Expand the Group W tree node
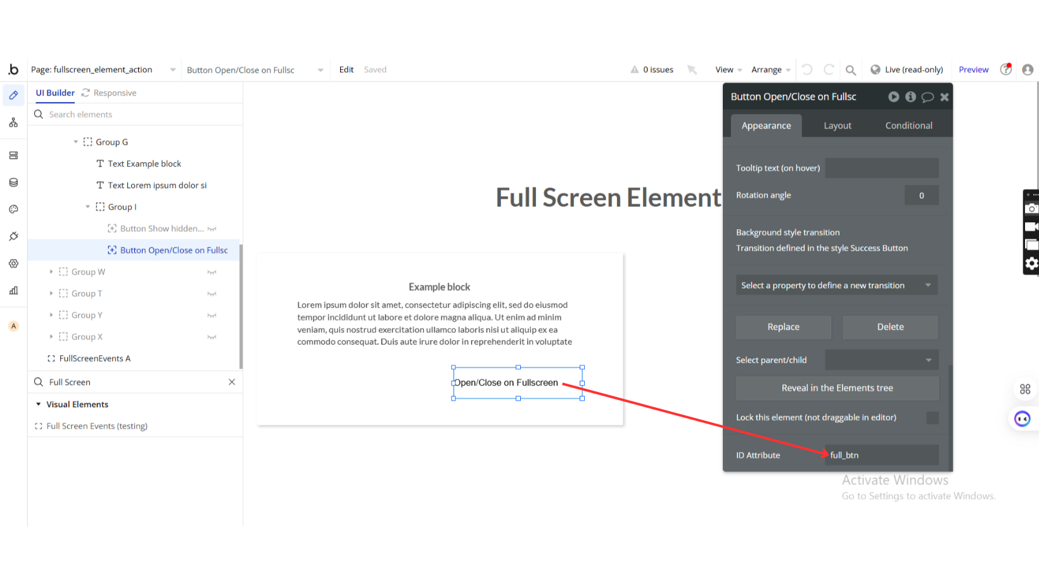 point(51,272)
